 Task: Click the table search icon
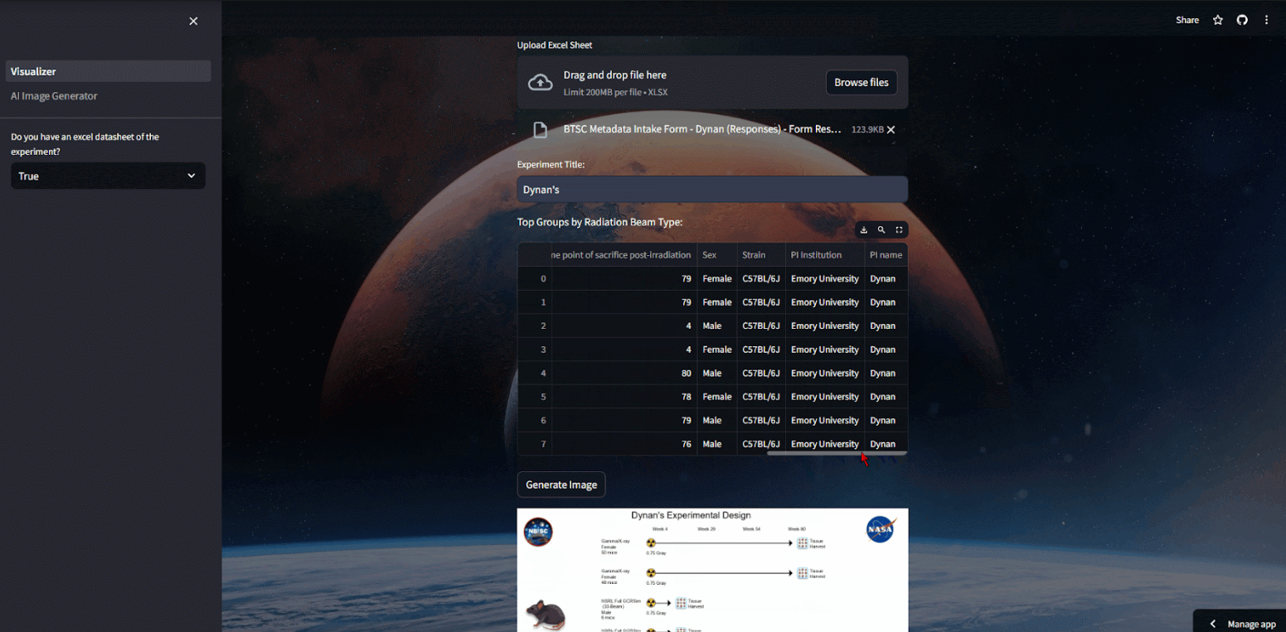(881, 230)
